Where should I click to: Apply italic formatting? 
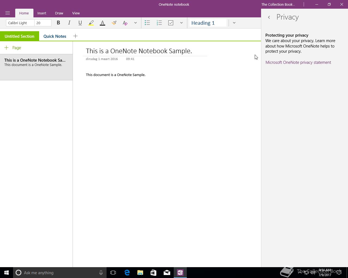pos(69,23)
